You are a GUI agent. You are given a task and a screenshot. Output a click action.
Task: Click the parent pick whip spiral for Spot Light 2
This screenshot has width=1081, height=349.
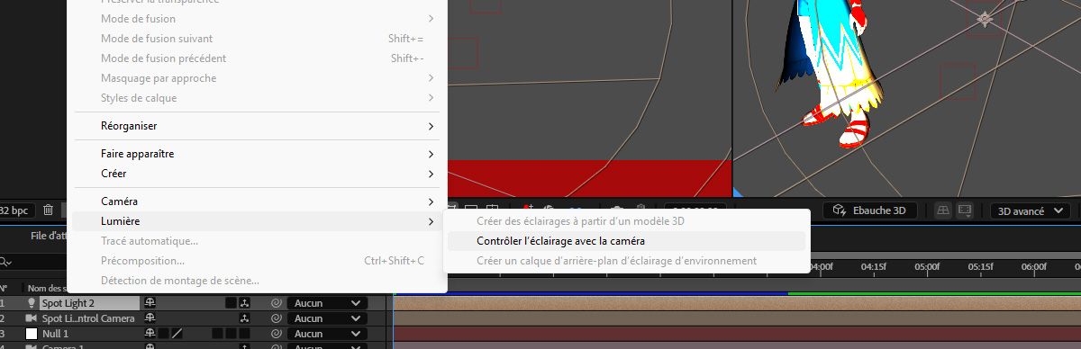click(x=276, y=303)
